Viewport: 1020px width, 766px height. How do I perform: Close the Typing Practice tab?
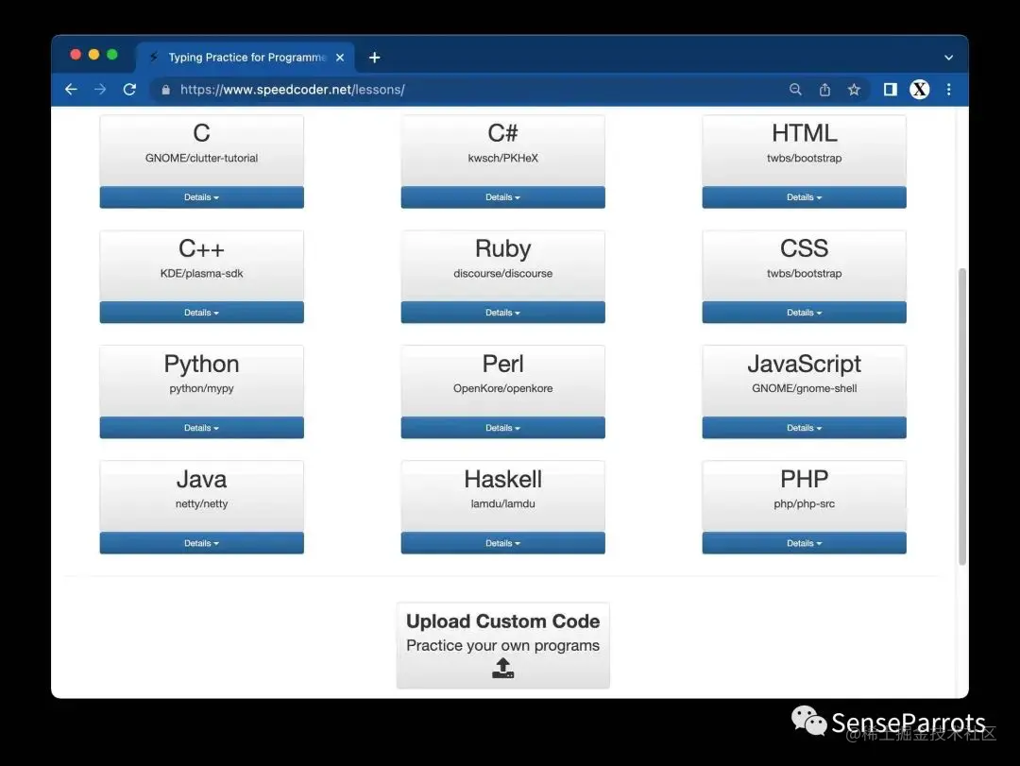click(x=340, y=58)
